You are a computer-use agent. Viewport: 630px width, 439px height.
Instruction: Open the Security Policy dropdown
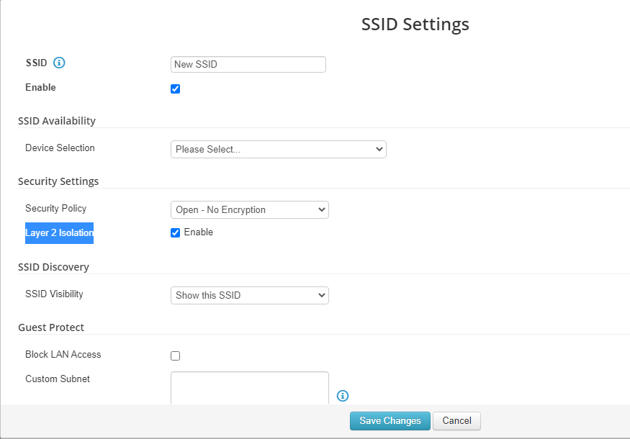[249, 209]
